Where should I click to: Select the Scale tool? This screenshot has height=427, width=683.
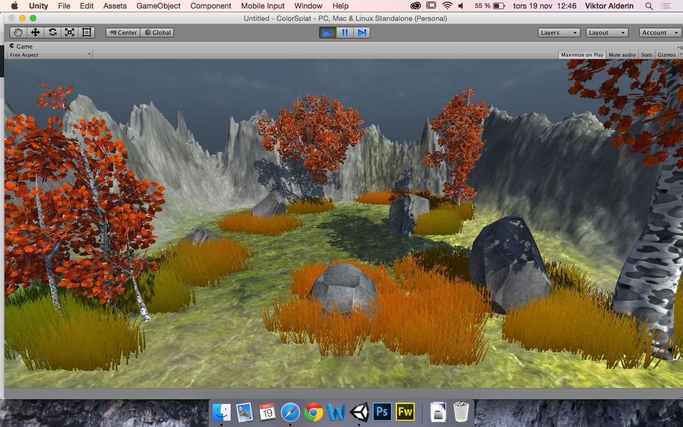point(69,33)
